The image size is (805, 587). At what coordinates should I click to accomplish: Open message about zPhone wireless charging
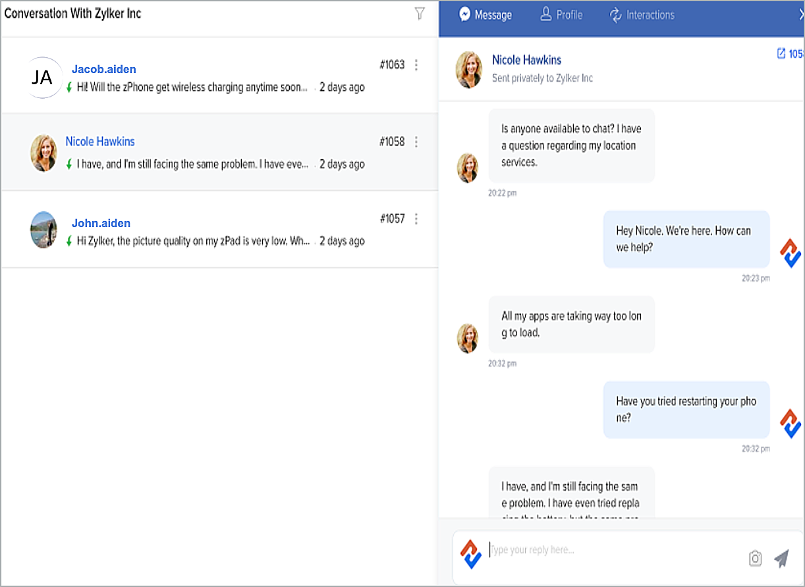[192, 88]
